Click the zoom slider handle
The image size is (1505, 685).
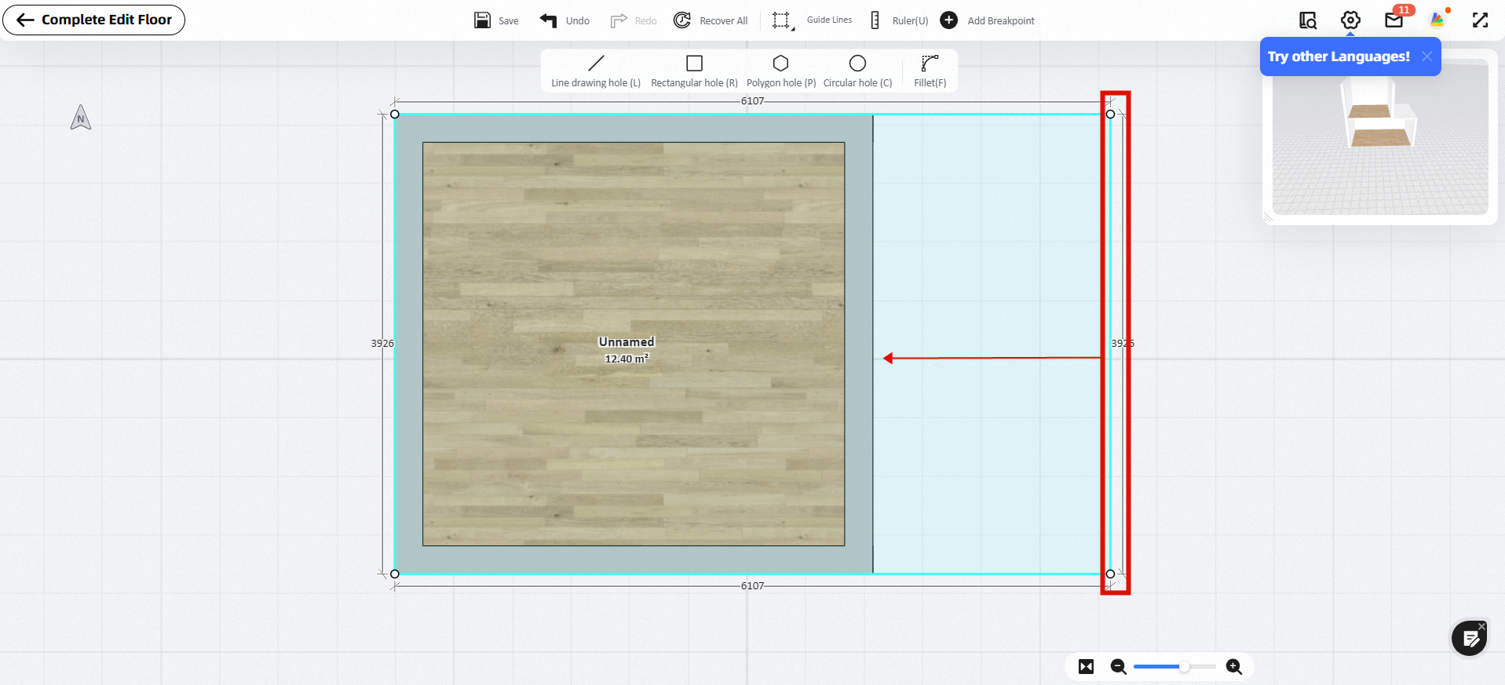pyautogui.click(x=1184, y=667)
